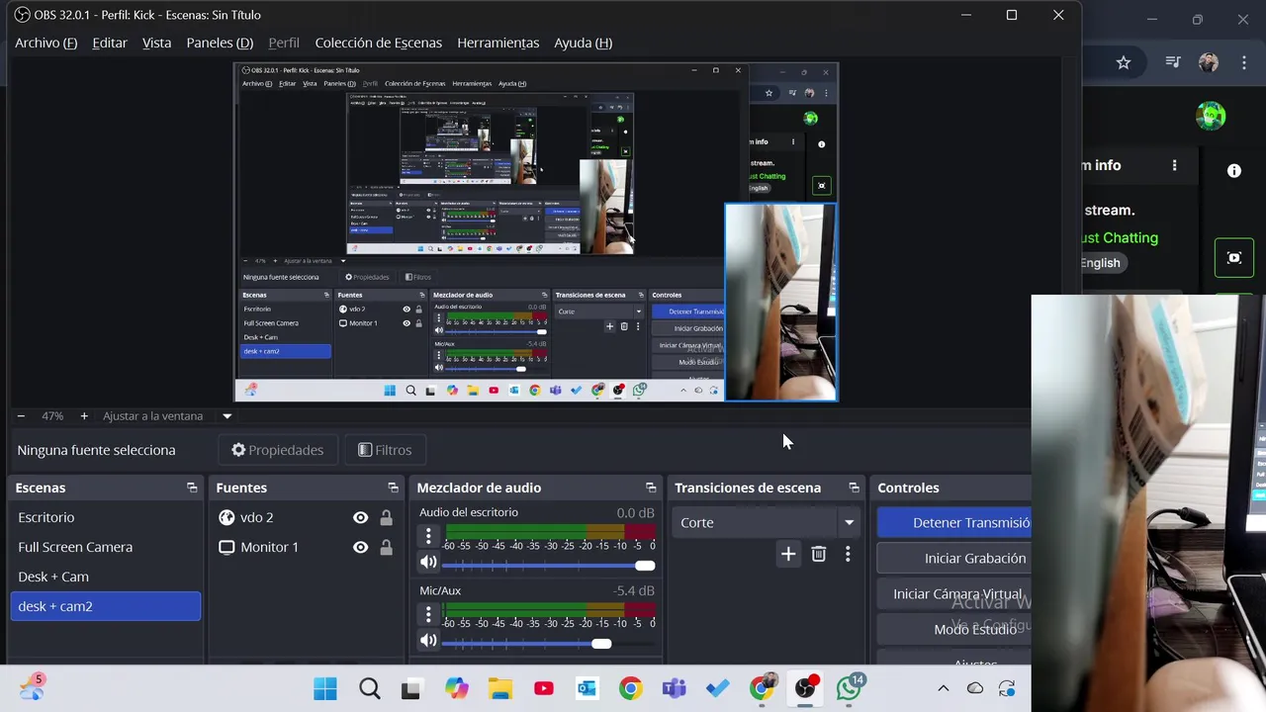
Task: Open source Propiedades
Action: (x=278, y=450)
